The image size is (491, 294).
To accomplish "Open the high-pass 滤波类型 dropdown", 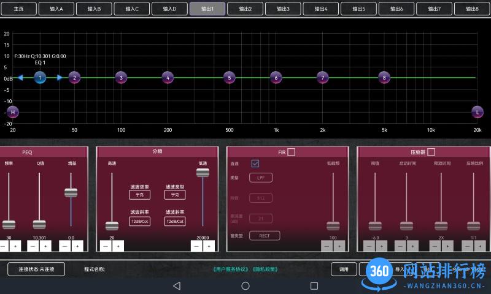I will pyautogui.click(x=139, y=195).
